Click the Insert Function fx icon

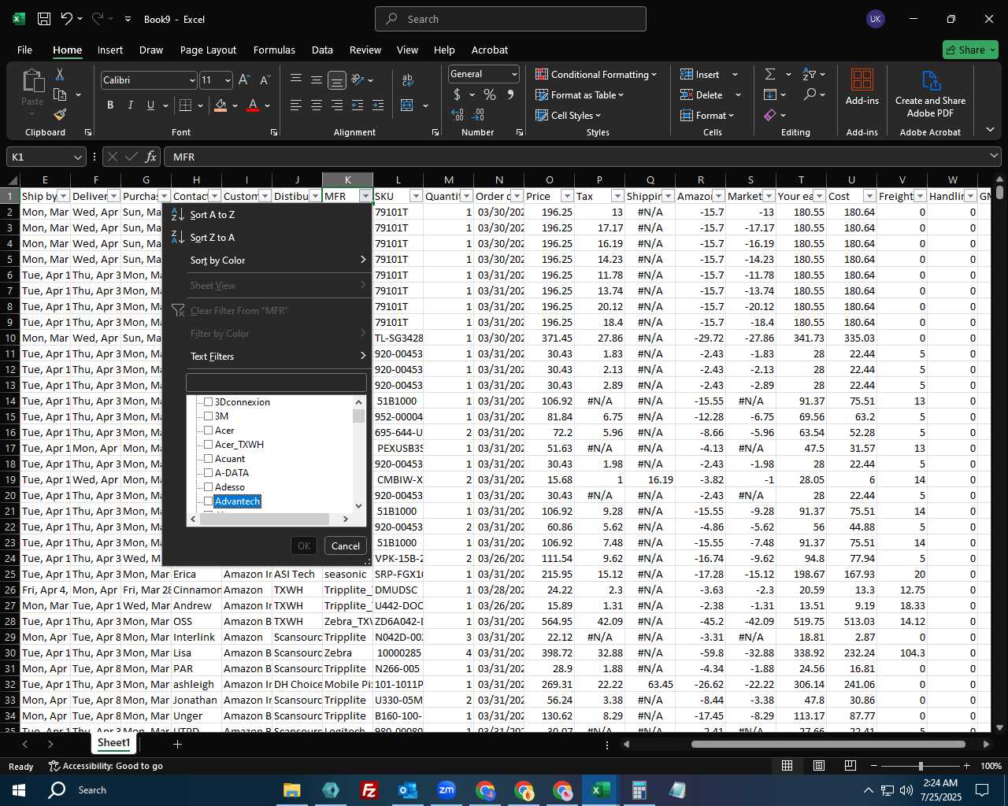[x=151, y=157]
